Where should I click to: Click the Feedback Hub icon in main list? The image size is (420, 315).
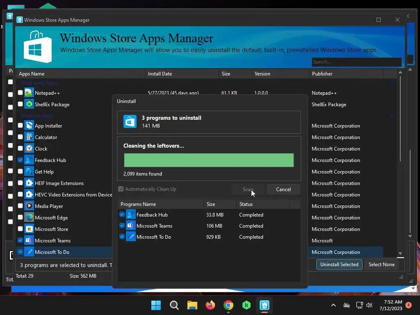(29, 160)
